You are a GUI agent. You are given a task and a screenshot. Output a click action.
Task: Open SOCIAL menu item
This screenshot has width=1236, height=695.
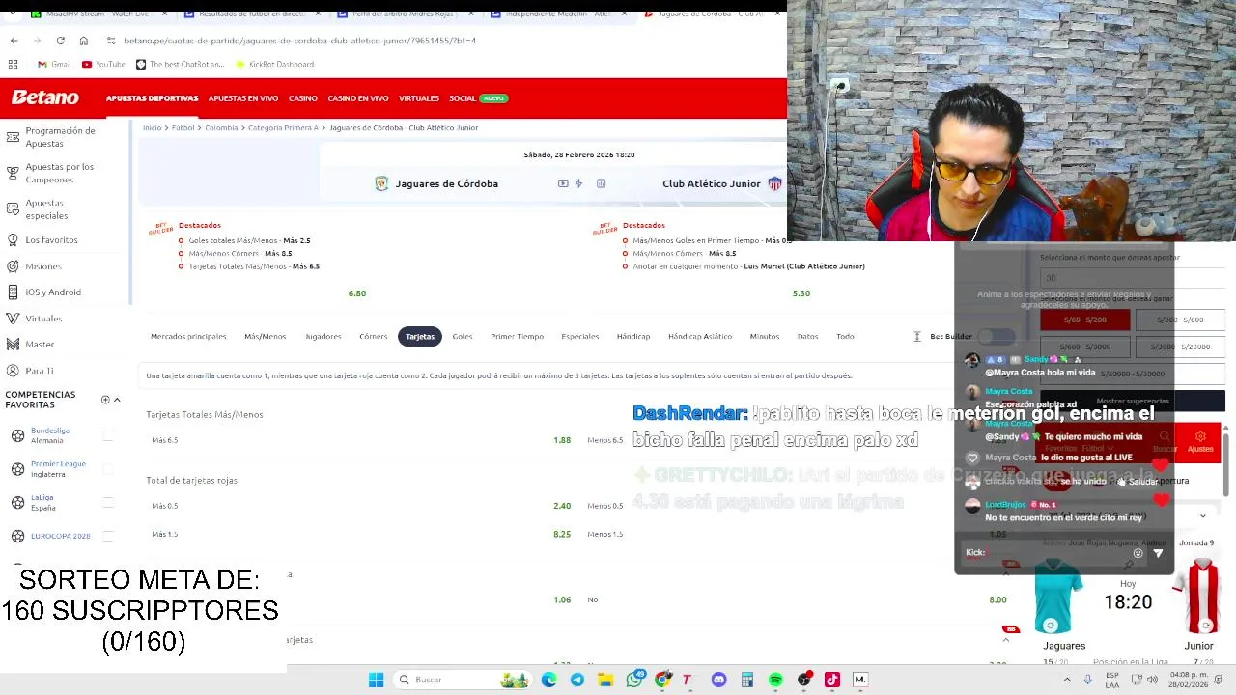tap(463, 98)
